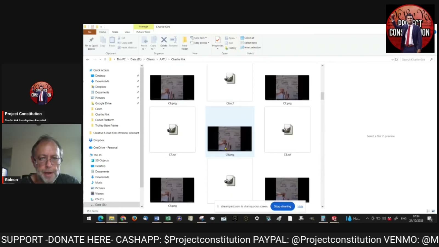
Task: Select Trolley Base Frame folder
Action: pyautogui.click(x=106, y=125)
